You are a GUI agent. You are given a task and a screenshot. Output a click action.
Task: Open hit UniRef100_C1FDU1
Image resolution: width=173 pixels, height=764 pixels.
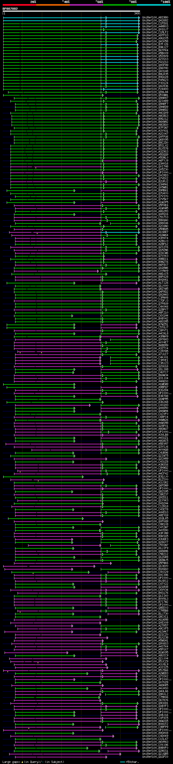pyautogui.click(x=155, y=23)
